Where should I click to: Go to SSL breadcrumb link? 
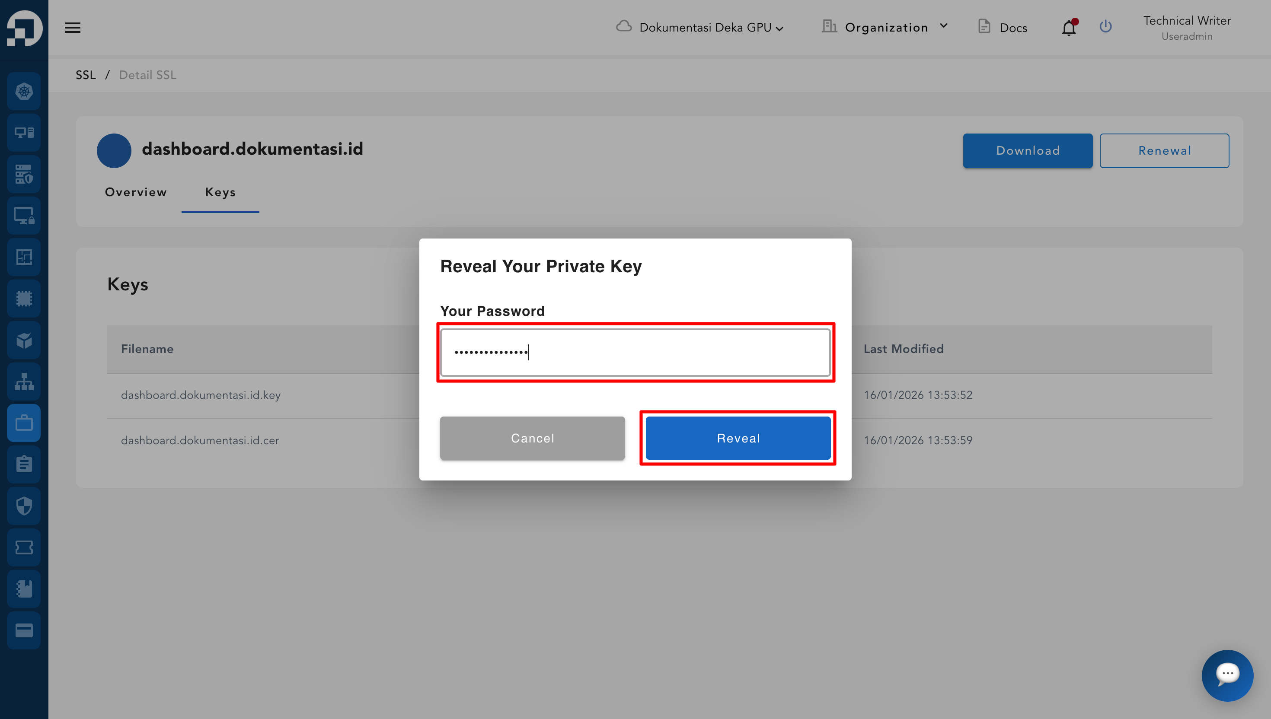pos(86,75)
